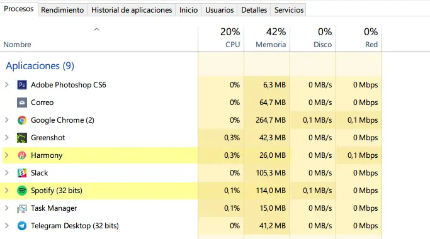430x239 pixels.
Task: Click the 264,7 MB memory value
Action: [271, 120]
